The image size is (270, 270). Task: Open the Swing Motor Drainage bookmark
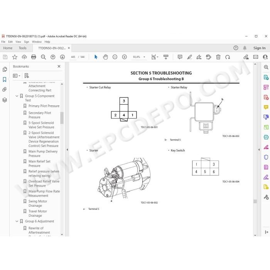coord(38,203)
